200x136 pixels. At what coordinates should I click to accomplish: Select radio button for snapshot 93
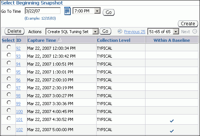[x=9, y=55]
